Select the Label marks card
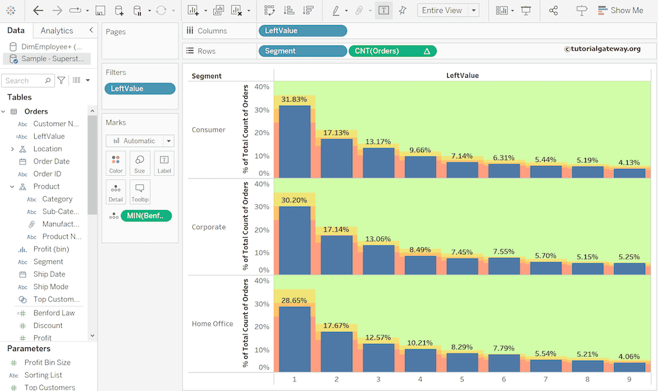This screenshot has height=391, width=658. pos(164,163)
